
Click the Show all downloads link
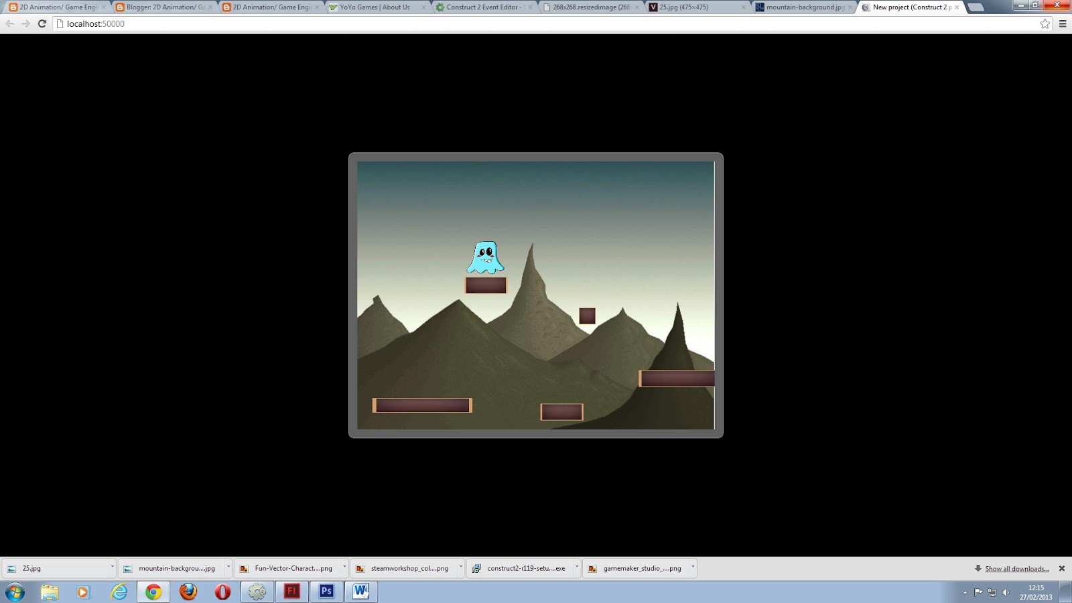(x=1017, y=567)
